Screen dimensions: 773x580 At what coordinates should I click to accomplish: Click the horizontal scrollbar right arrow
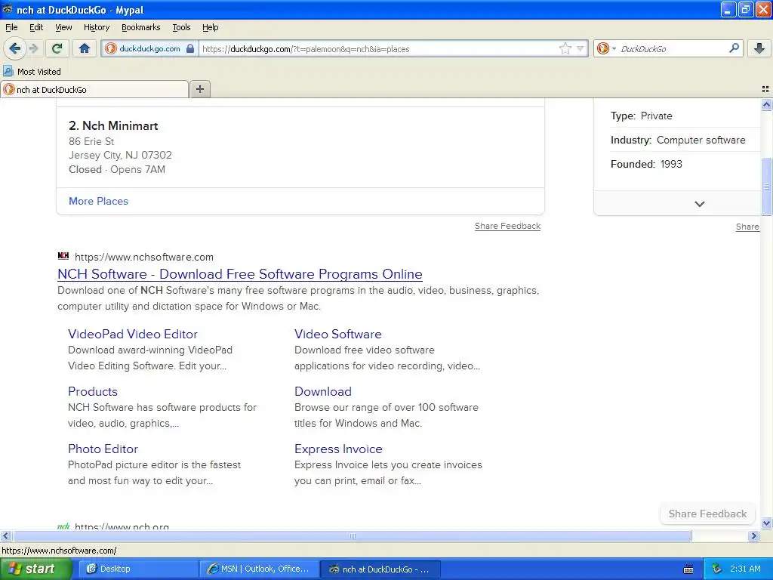click(754, 535)
